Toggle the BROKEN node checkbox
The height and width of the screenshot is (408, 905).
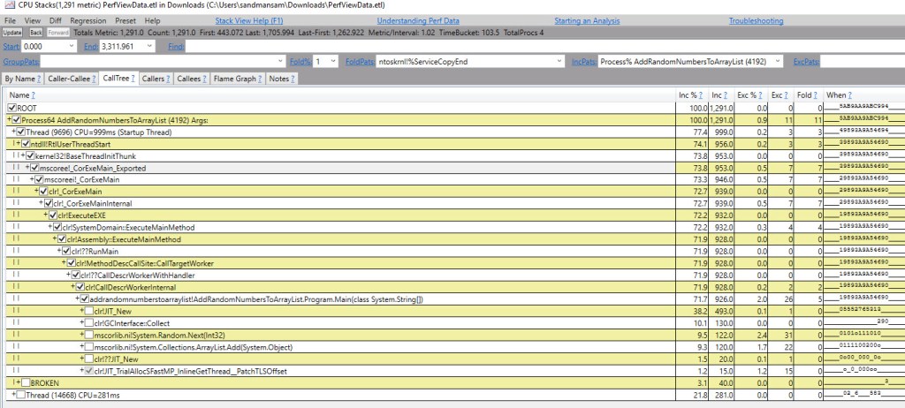tap(25, 382)
